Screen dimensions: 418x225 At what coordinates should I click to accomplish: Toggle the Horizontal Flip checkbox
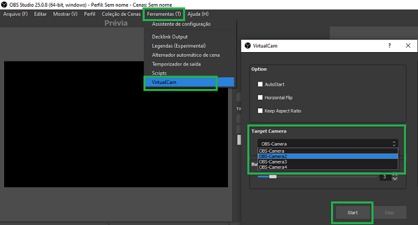click(x=260, y=97)
